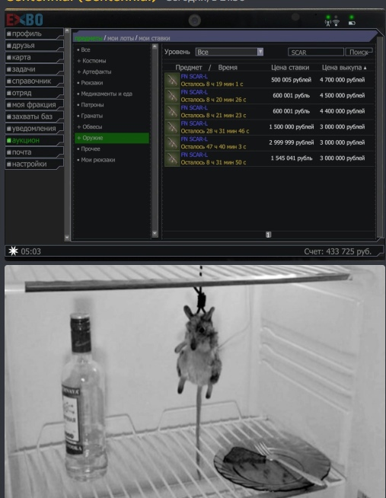Open the отряд section
Screen dimensions: 386x498
point(34,93)
